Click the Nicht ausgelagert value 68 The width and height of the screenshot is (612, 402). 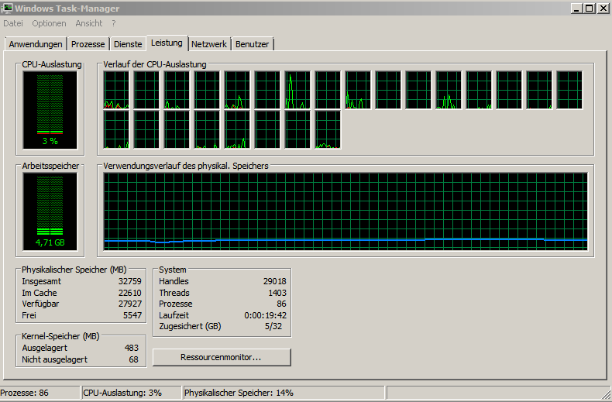click(x=133, y=359)
